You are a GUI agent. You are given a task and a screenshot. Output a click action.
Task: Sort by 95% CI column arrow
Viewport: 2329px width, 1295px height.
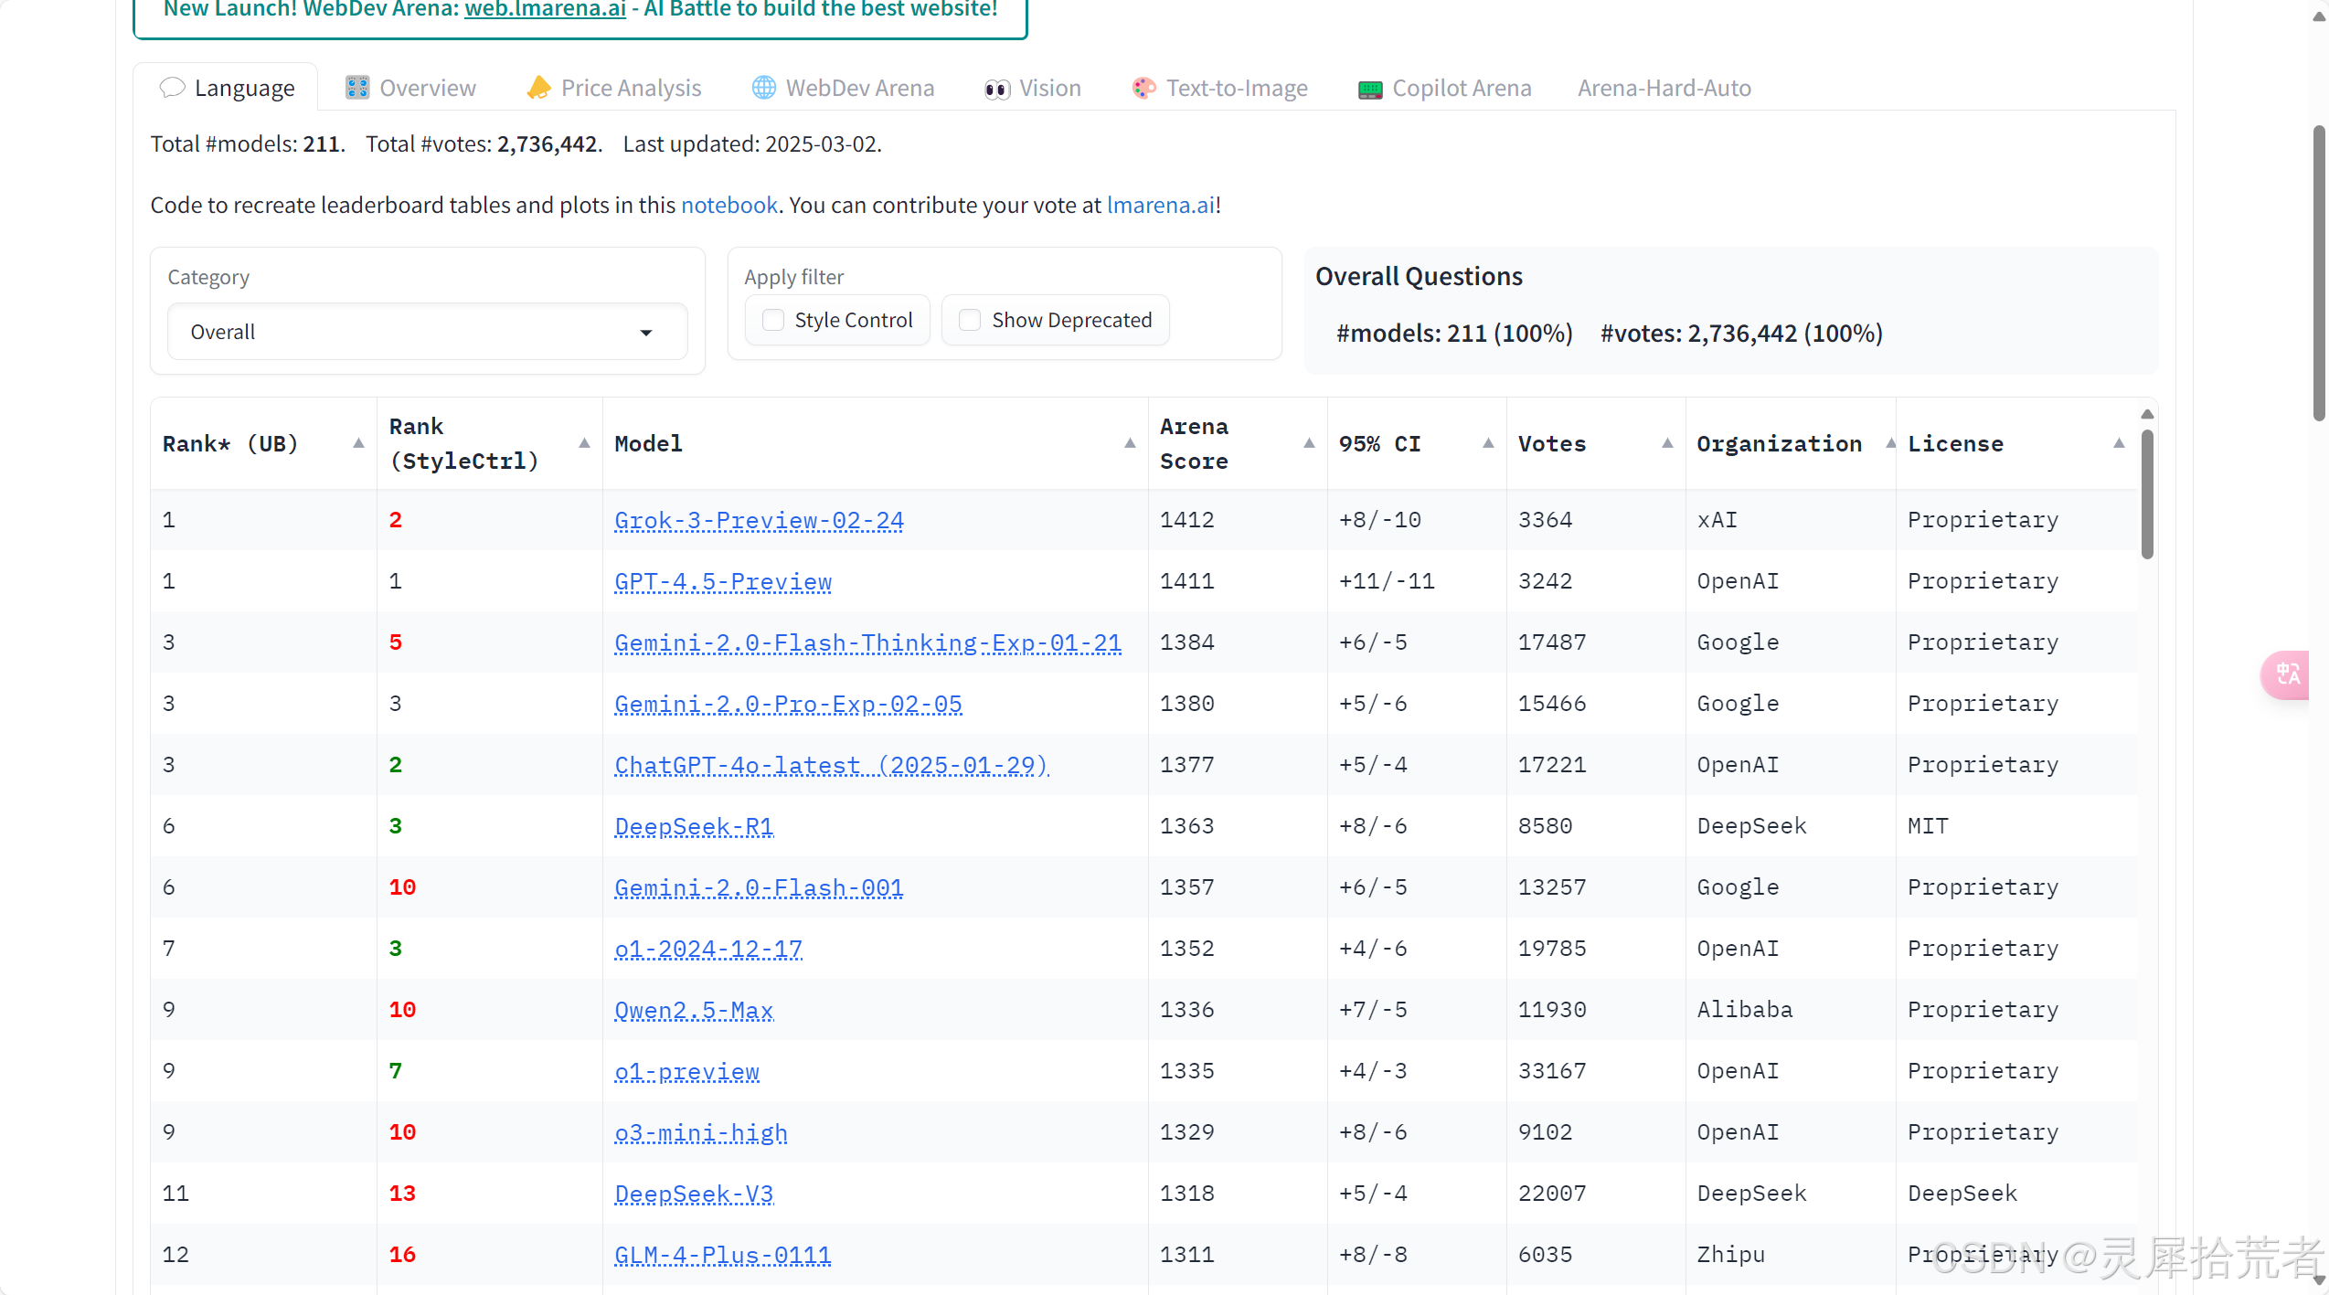pos(1488,443)
